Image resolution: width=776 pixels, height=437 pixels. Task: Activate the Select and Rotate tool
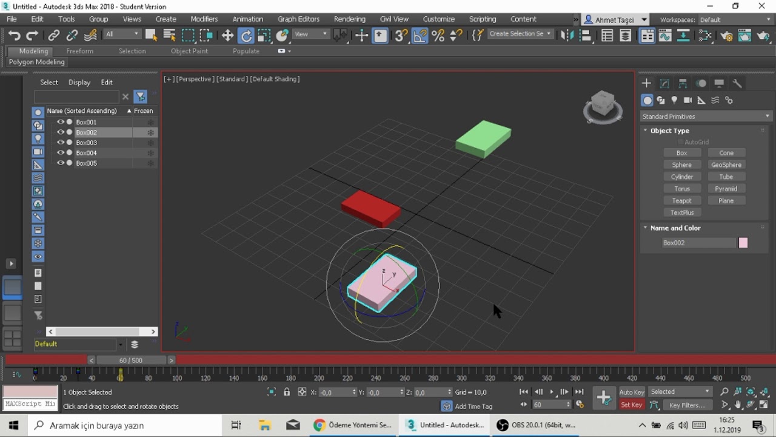(x=246, y=36)
